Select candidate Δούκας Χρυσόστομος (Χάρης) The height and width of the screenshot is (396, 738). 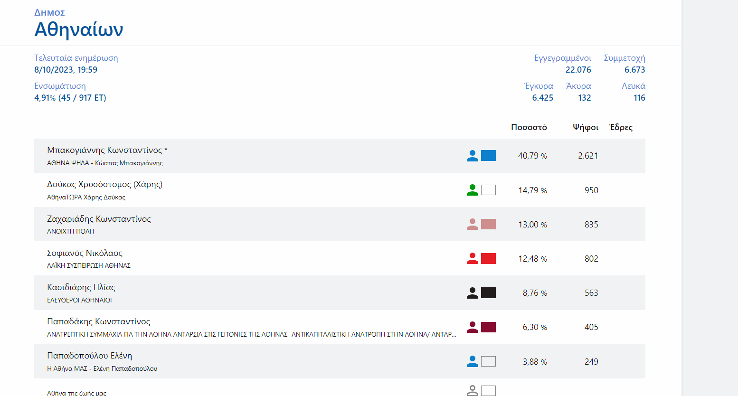[x=104, y=184]
